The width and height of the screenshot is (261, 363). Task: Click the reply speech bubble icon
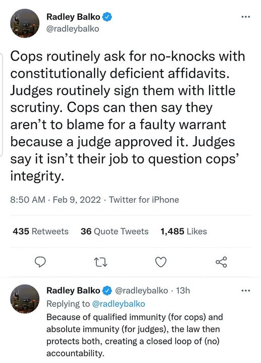[x=40, y=262]
